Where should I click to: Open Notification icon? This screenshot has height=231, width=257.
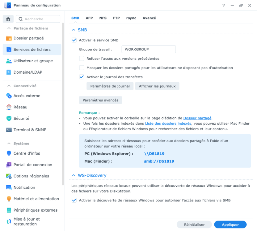click(x=9, y=187)
